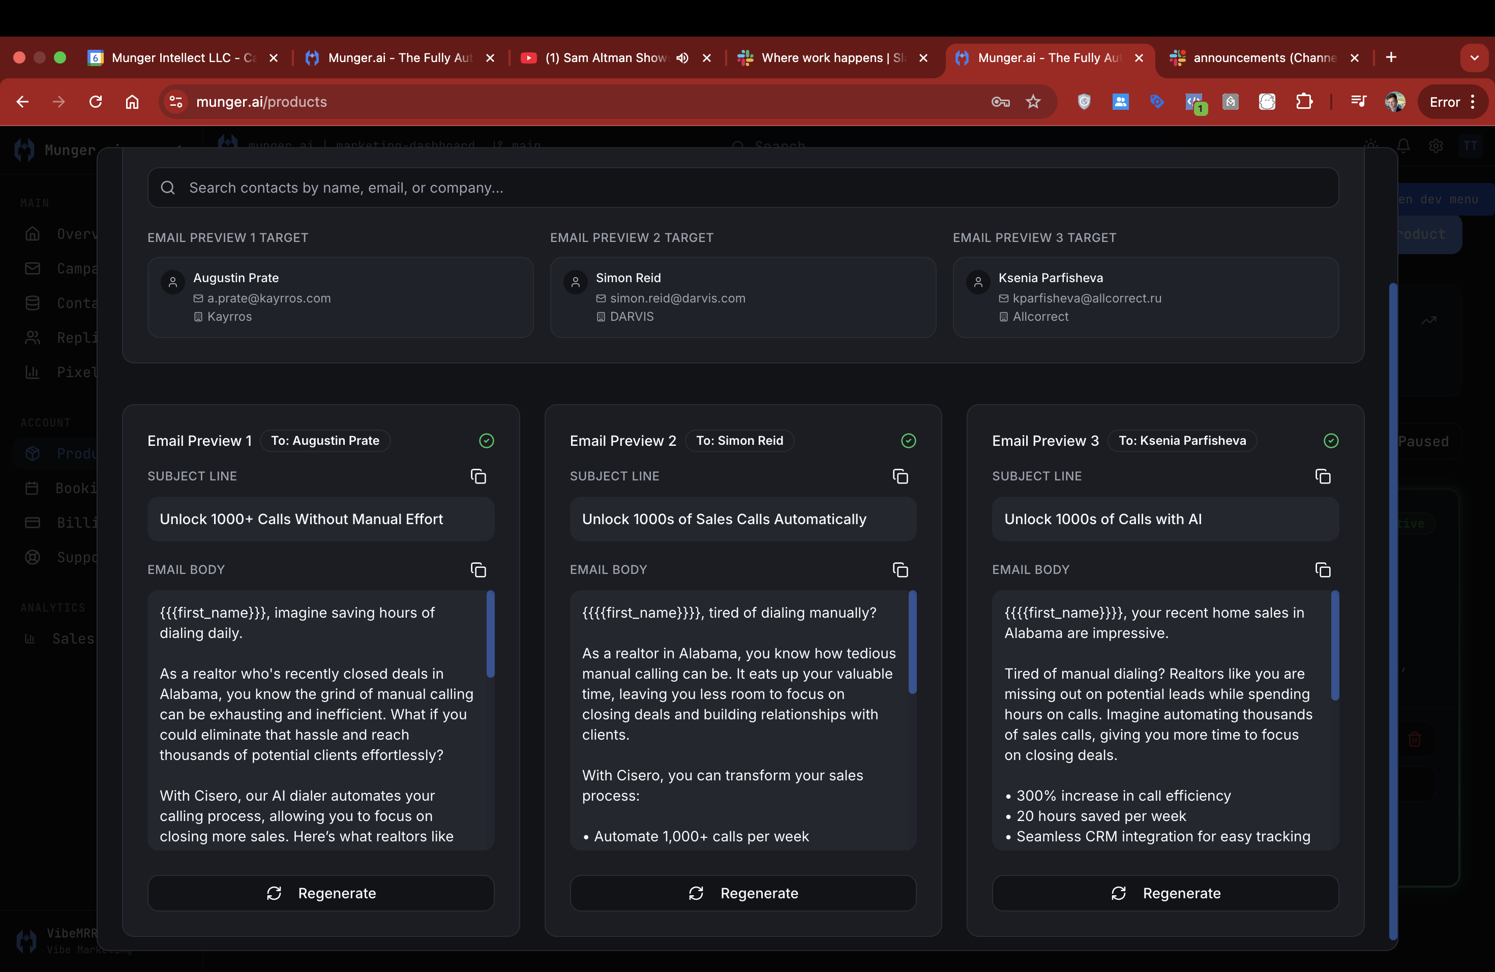Reload the current page
The image size is (1495, 972).
pyautogui.click(x=96, y=102)
